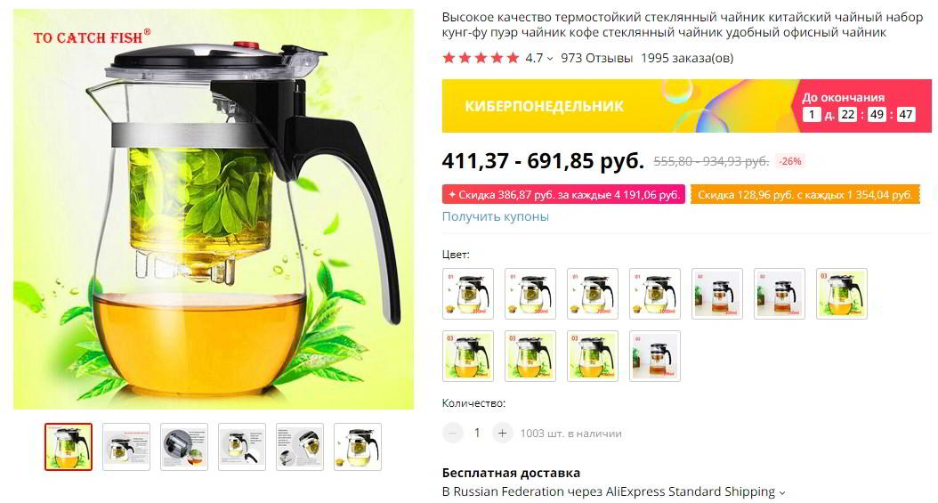
Task: Choose the fifth color variant with brown tea
Action: click(717, 294)
